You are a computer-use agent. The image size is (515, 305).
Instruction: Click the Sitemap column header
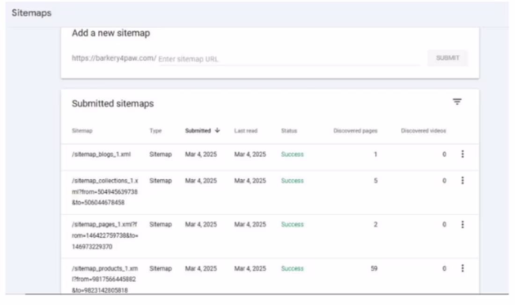[82, 131]
